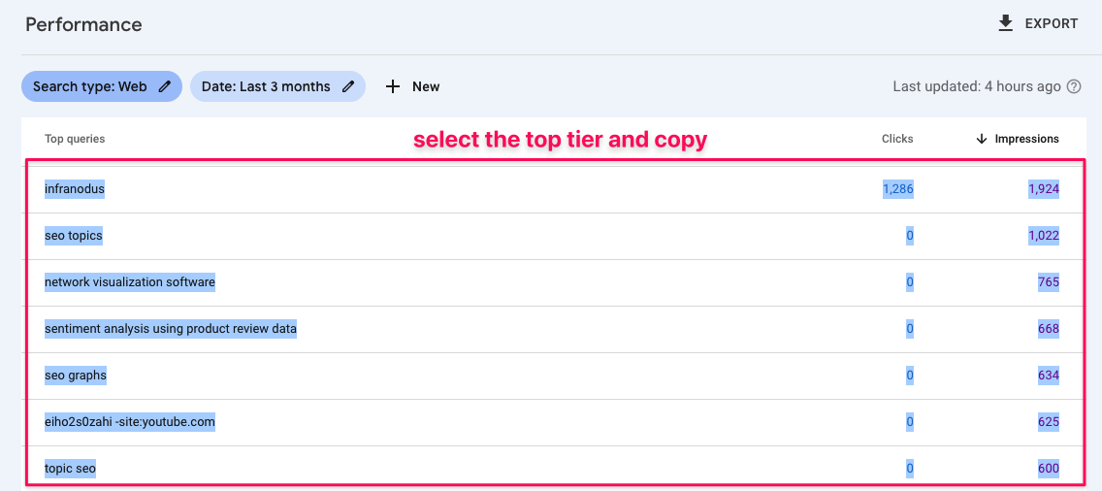This screenshot has width=1102, height=491.
Task: Add a New filter
Action: [x=426, y=86]
